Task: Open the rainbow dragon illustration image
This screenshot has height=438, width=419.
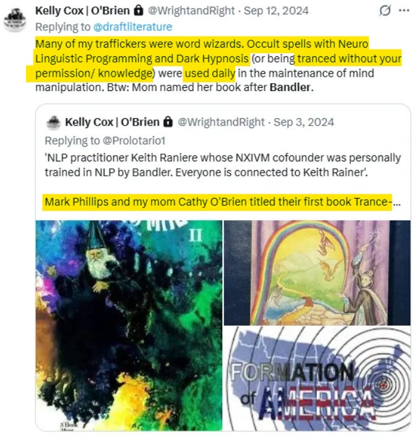Action: pos(317,273)
